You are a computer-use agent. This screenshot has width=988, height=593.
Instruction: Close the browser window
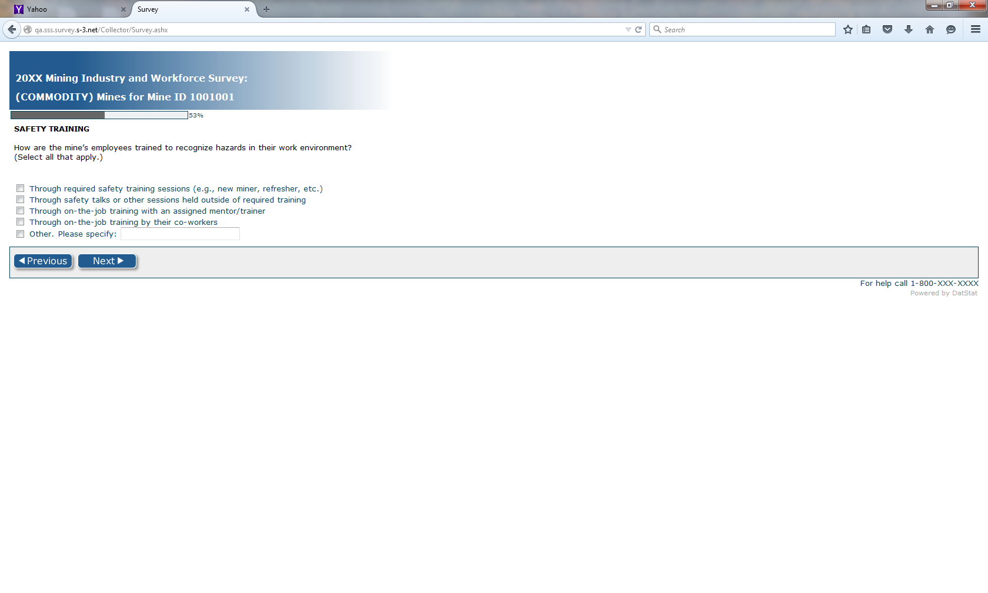coord(973,5)
